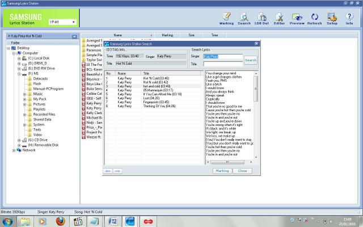363x227 pixels.
Task: Expand the (E:) DVD RW Drive node
Action: [19, 69]
